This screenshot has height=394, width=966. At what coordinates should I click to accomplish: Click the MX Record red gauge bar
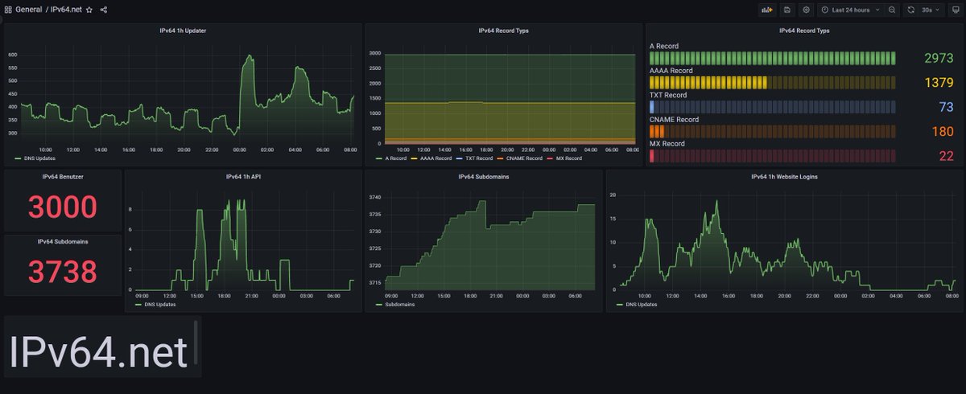point(651,155)
